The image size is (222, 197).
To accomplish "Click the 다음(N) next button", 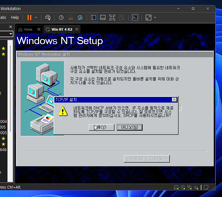I will tap(158, 159).
